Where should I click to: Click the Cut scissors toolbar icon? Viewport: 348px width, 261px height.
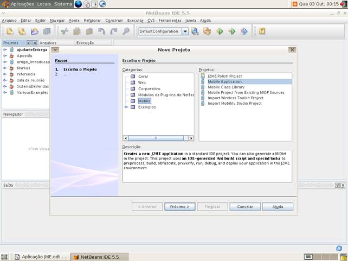65,31
